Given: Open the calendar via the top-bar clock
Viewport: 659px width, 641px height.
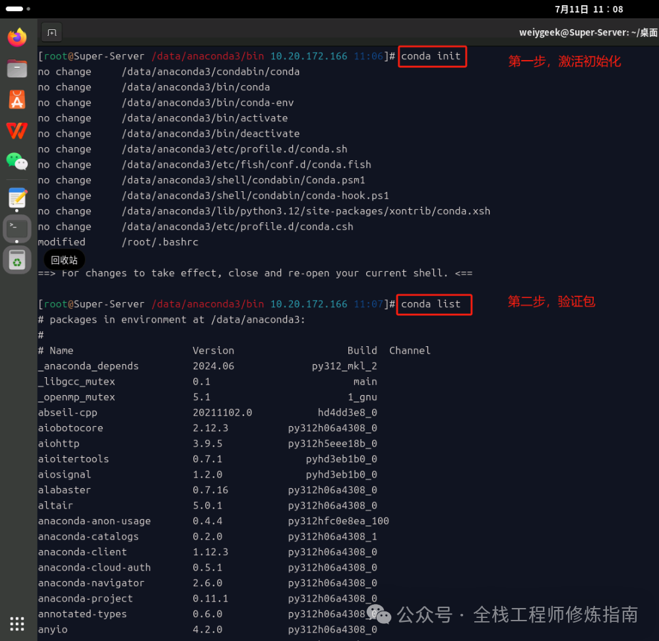Looking at the screenshot, I should [x=589, y=9].
